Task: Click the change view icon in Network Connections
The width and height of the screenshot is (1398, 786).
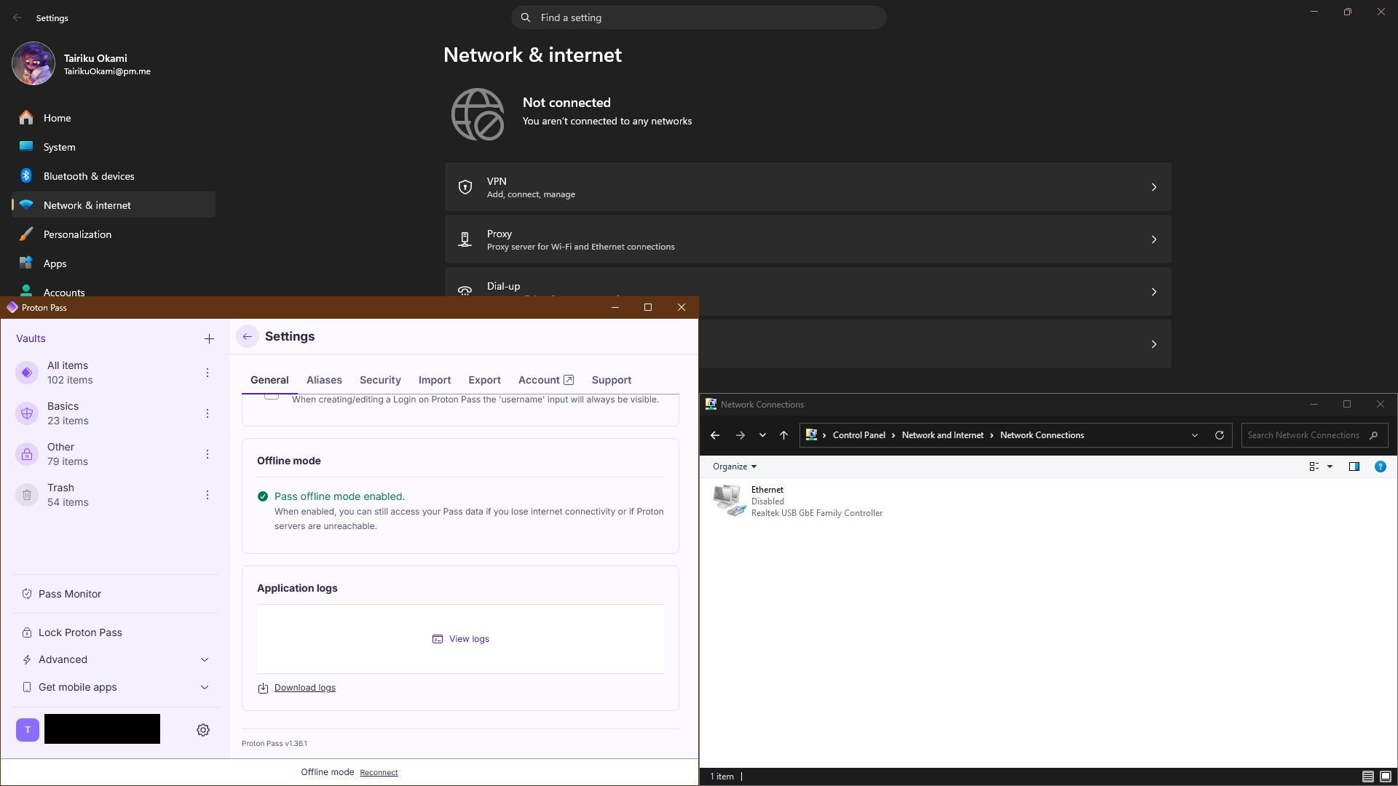Action: click(x=1314, y=467)
